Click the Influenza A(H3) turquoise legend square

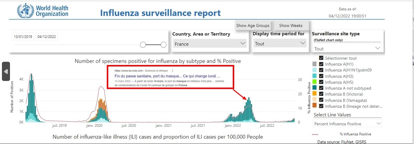[x=315, y=76]
